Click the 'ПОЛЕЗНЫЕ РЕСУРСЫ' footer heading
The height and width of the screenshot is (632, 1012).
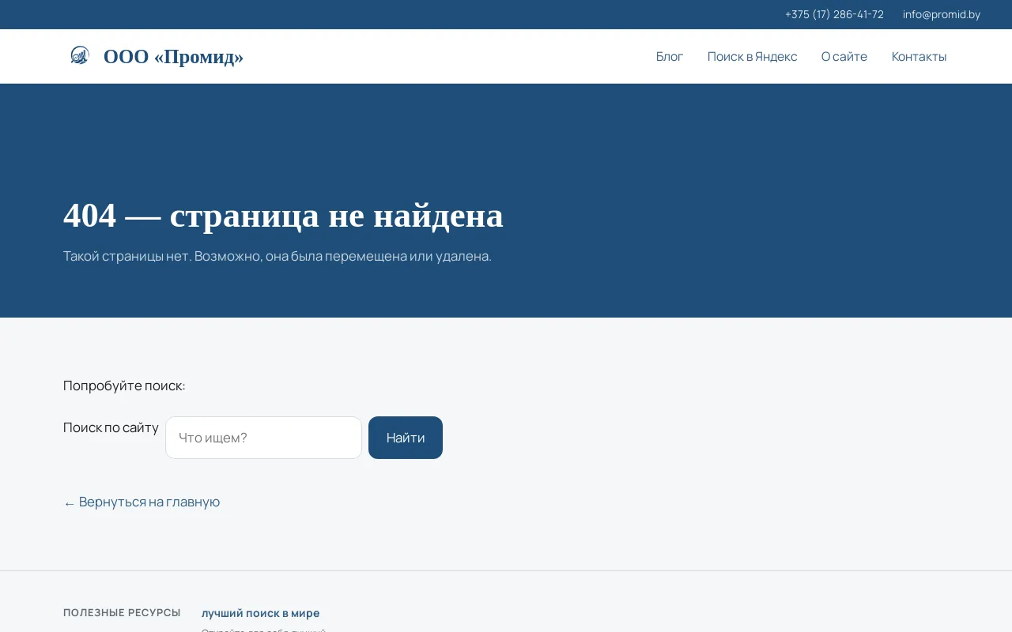coord(122,612)
